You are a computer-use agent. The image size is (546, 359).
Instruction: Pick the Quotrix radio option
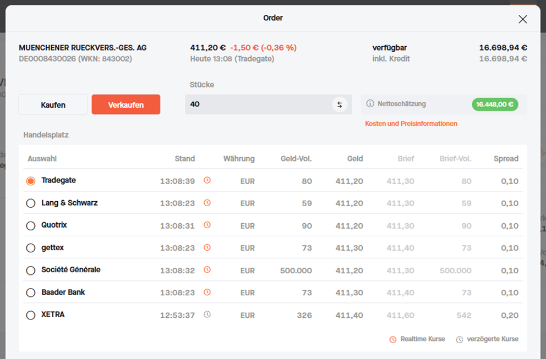click(31, 225)
